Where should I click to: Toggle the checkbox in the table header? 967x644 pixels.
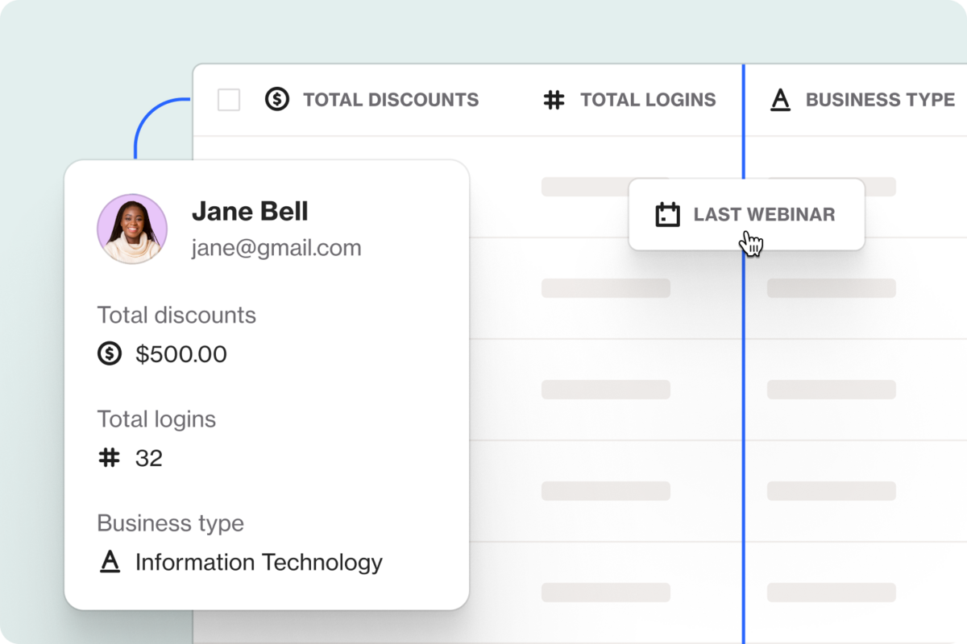[228, 100]
